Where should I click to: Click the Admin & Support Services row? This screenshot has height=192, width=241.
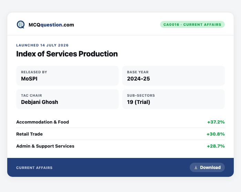coord(120,146)
